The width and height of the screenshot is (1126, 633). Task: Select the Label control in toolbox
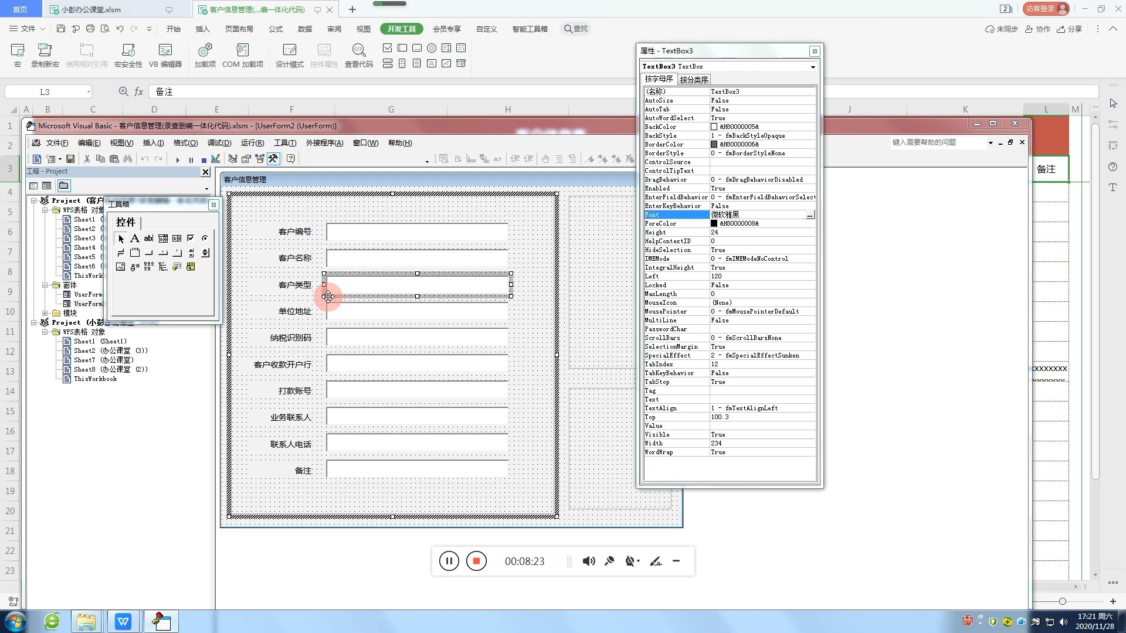click(134, 238)
